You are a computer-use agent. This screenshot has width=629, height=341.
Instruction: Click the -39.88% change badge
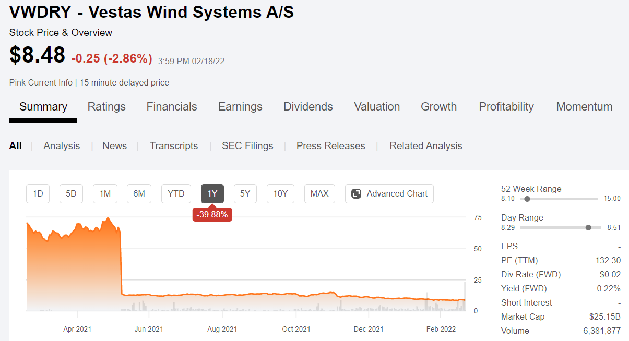coord(212,214)
